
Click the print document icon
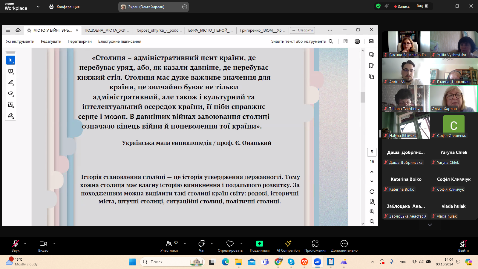[357, 42]
